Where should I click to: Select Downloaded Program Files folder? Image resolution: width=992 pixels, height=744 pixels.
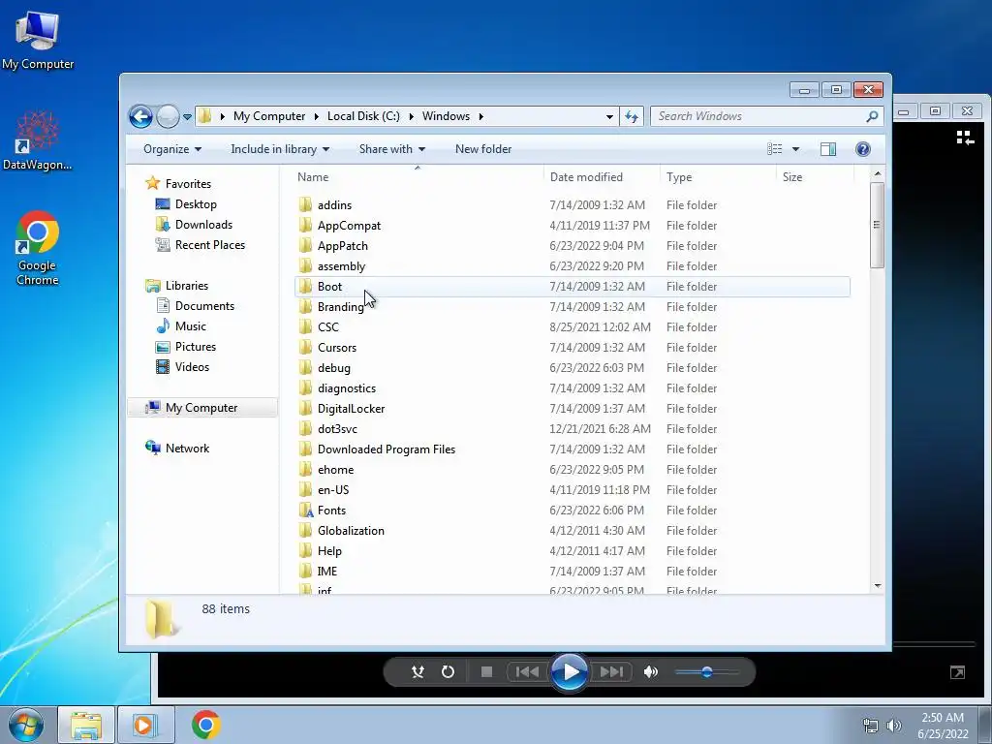386,449
